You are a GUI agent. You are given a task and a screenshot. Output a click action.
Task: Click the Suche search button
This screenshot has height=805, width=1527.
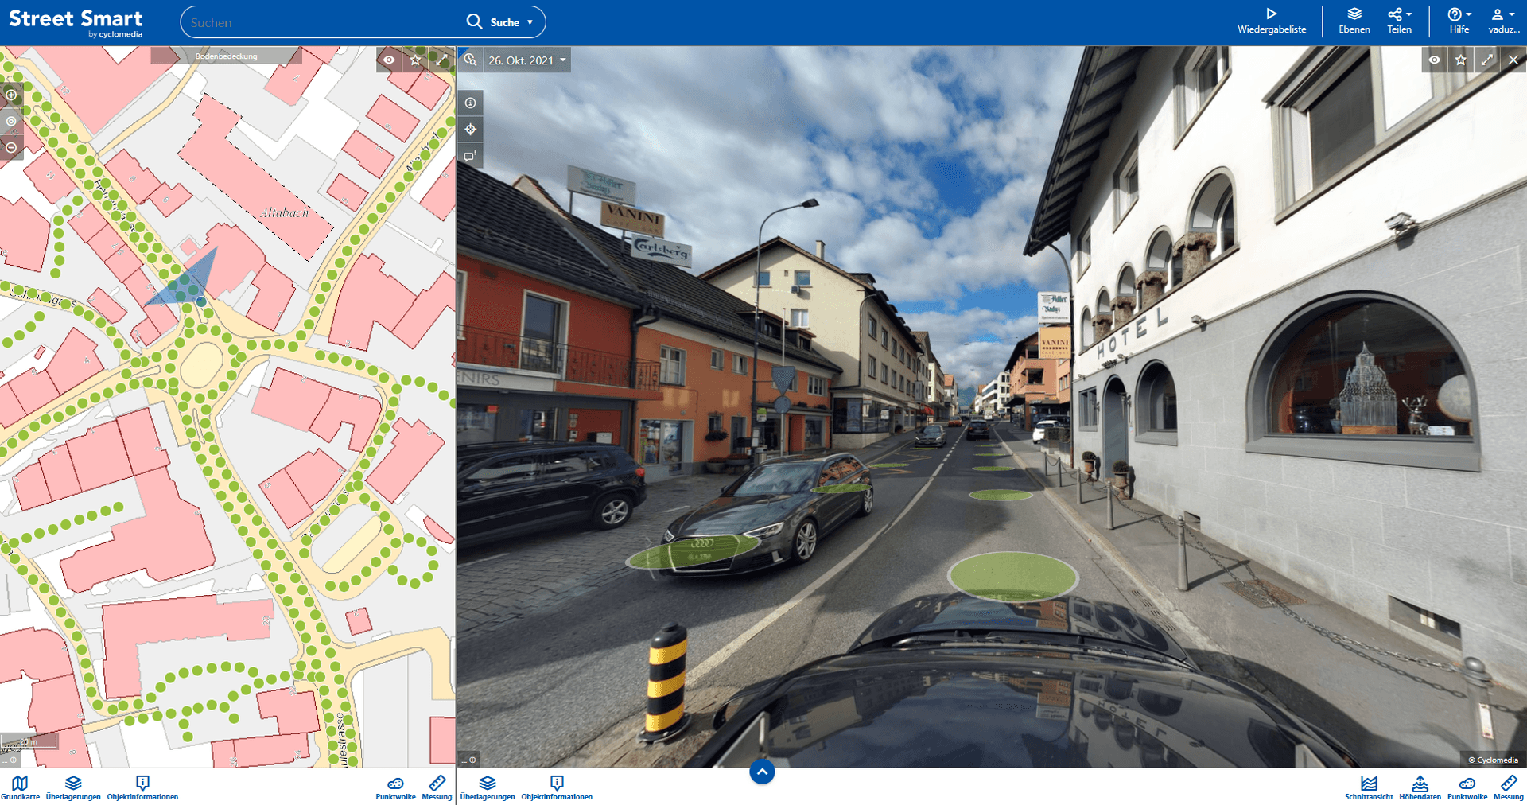[x=498, y=22]
